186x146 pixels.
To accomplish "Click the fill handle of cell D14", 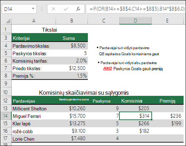I will click(x=151, y=120).
